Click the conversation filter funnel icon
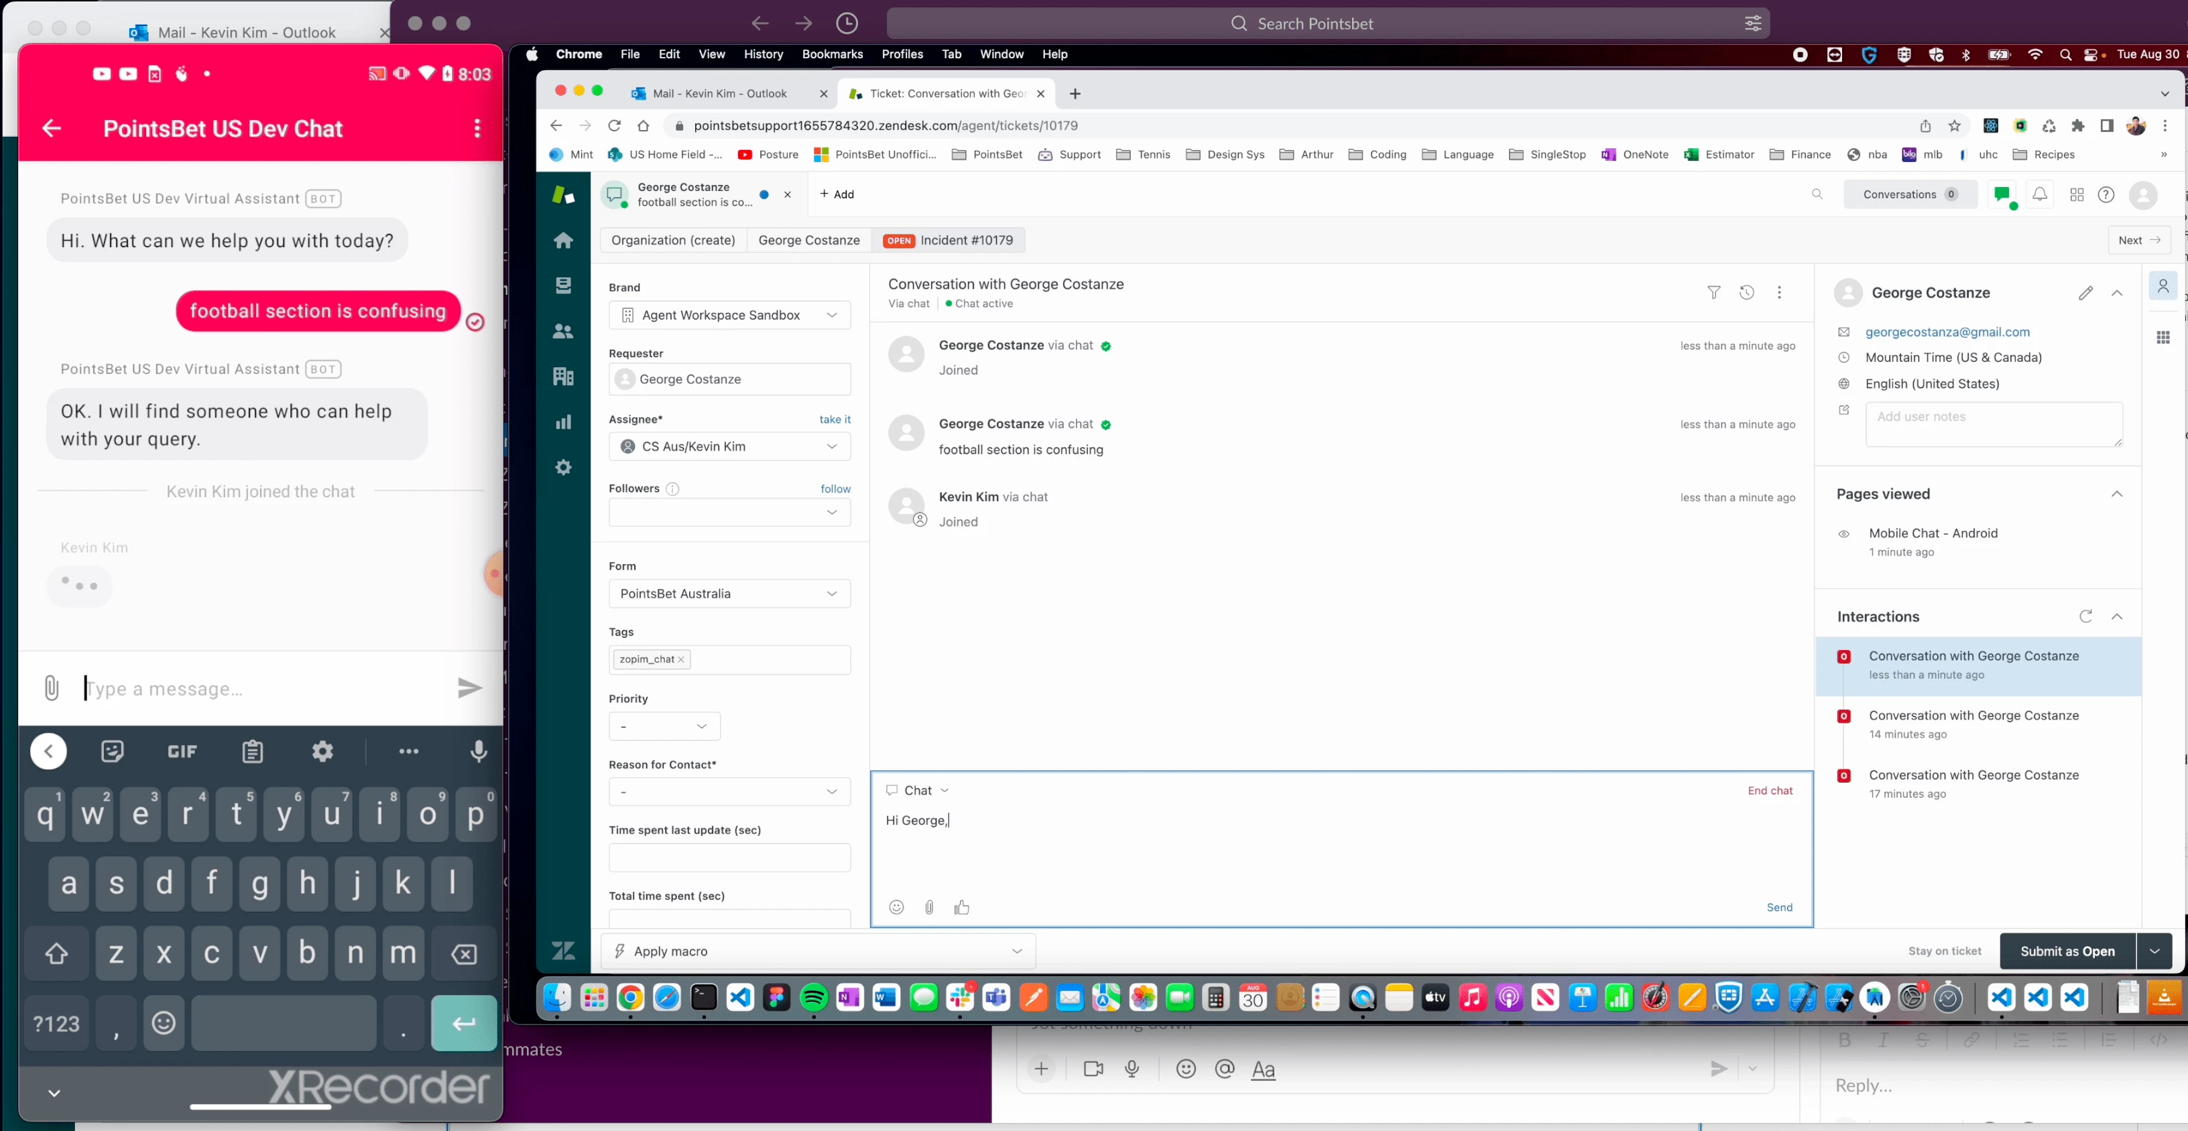This screenshot has width=2188, height=1131. click(x=1713, y=292)
